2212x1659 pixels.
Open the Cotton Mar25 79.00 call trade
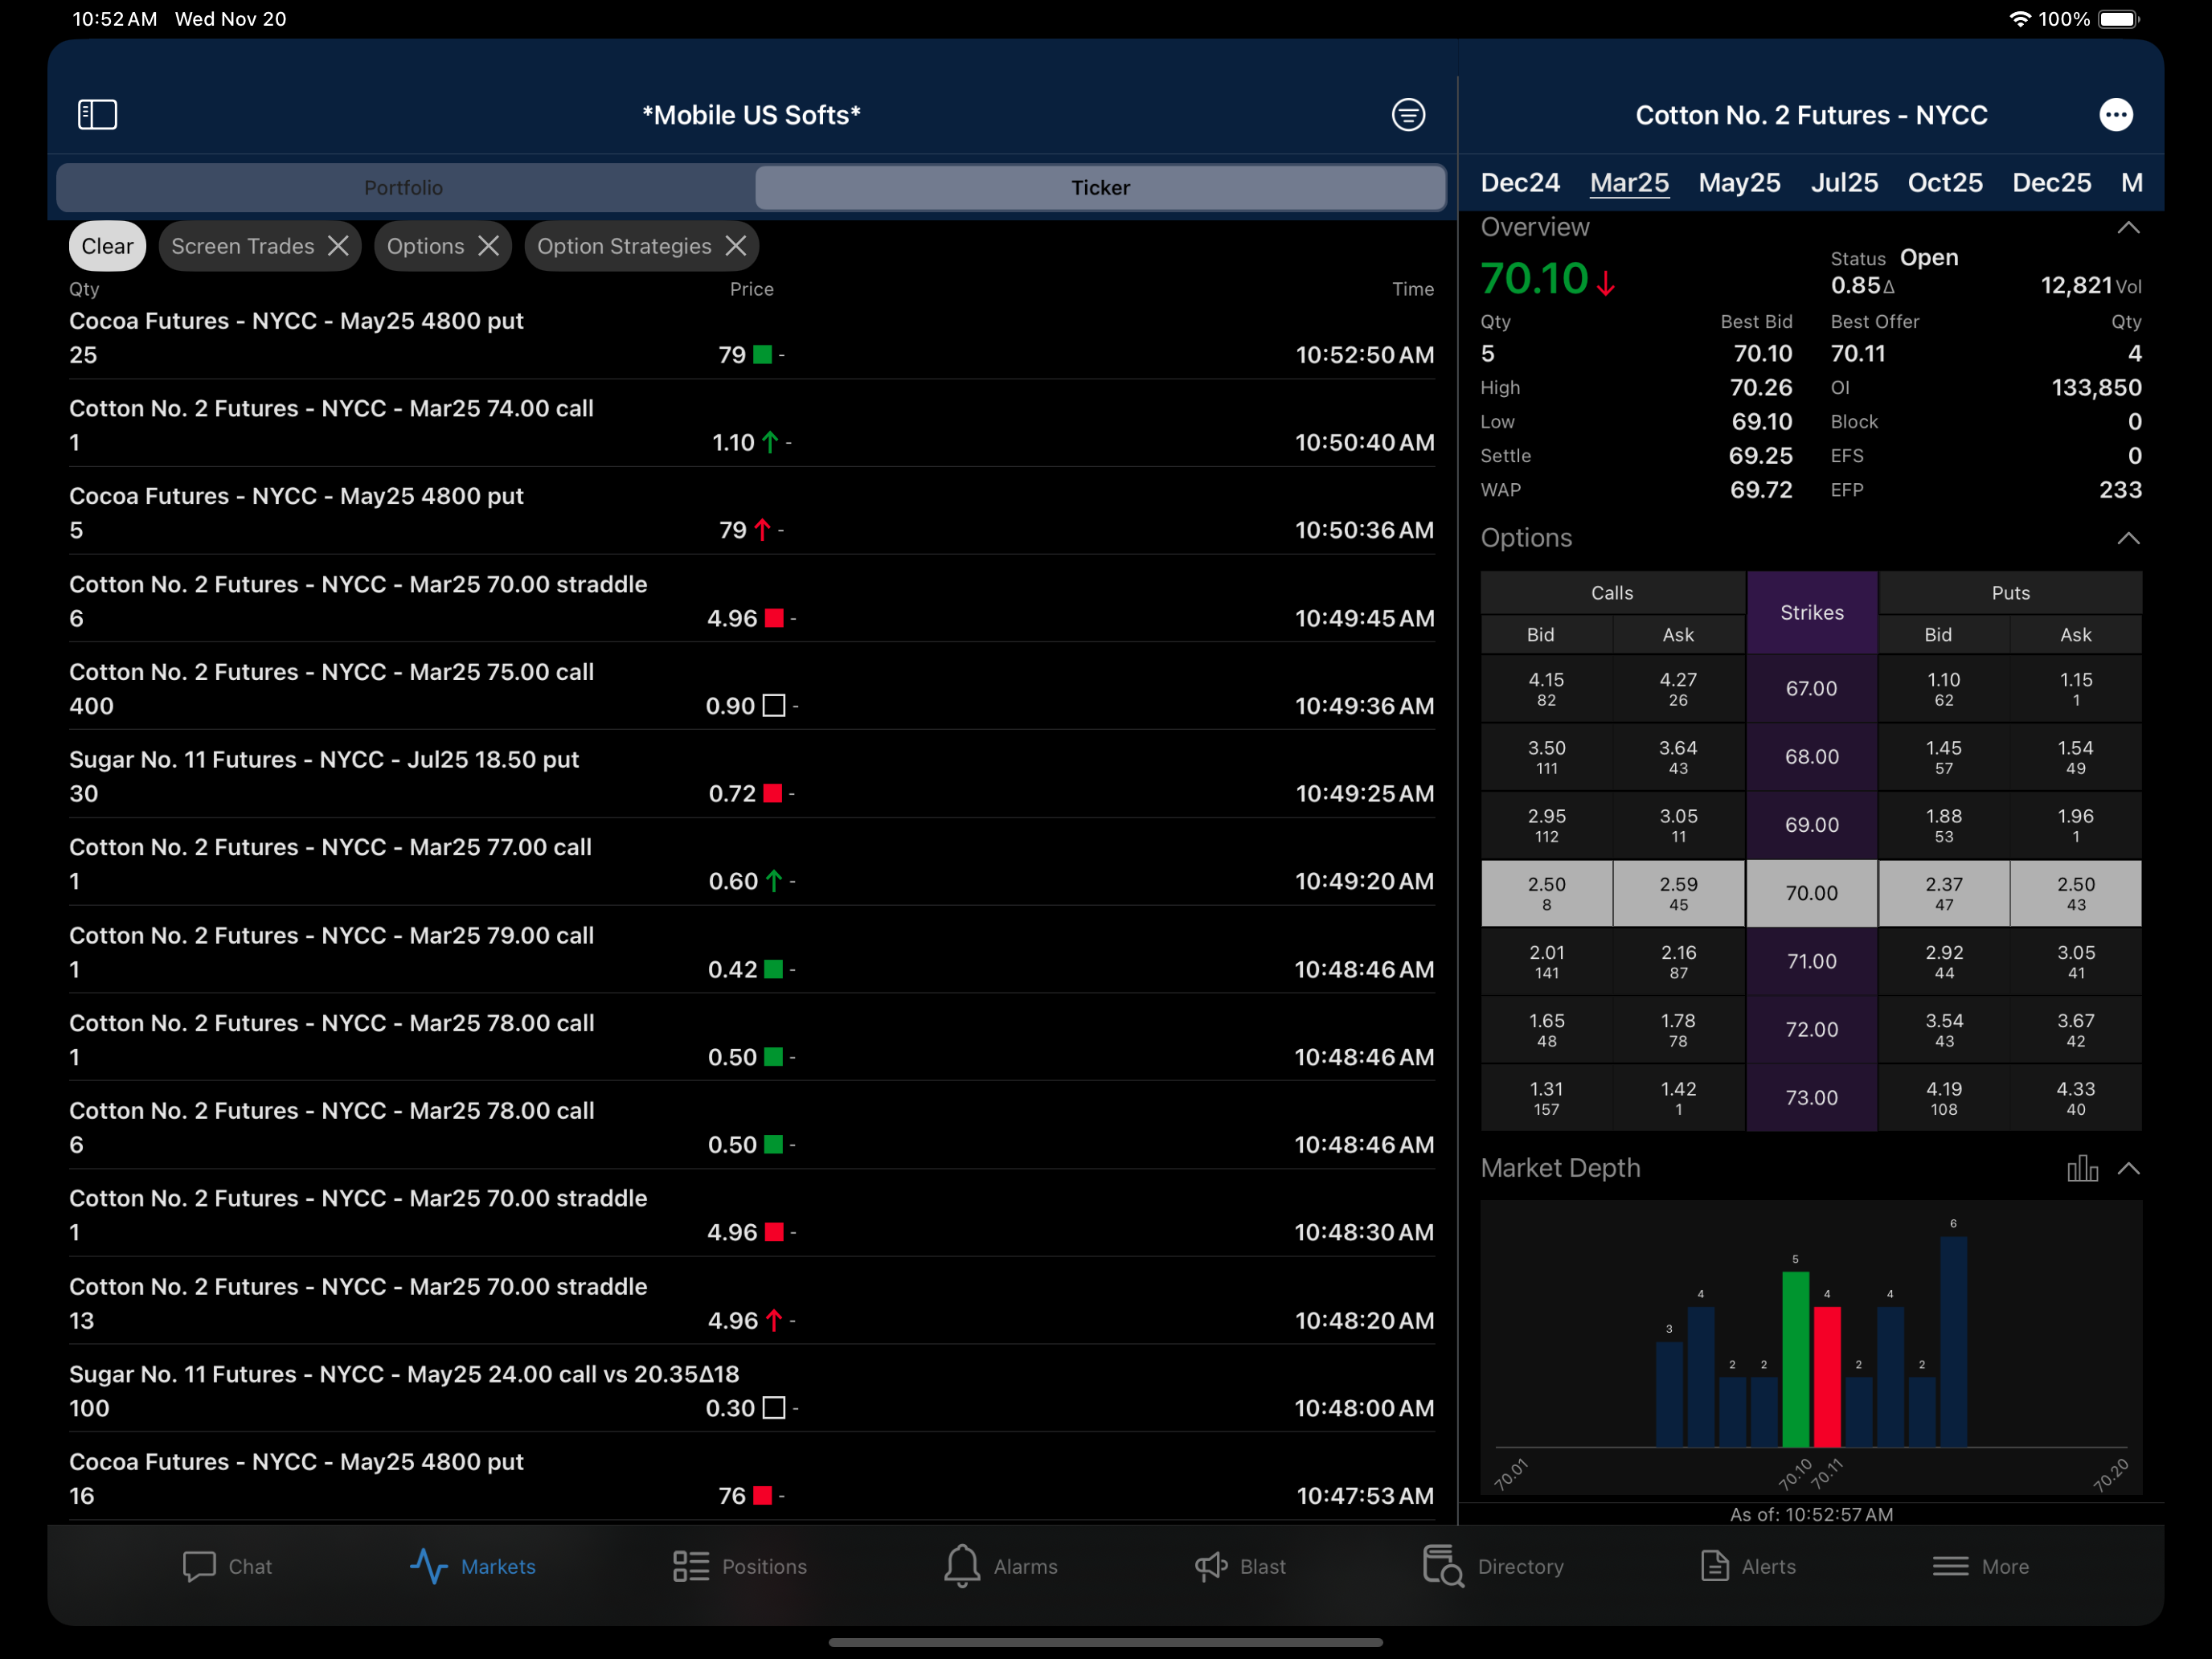[752, 952]
